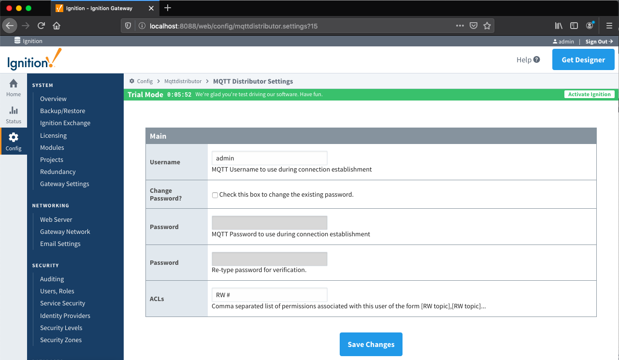Open the Auditing page
619x360 pixels.
52,279
